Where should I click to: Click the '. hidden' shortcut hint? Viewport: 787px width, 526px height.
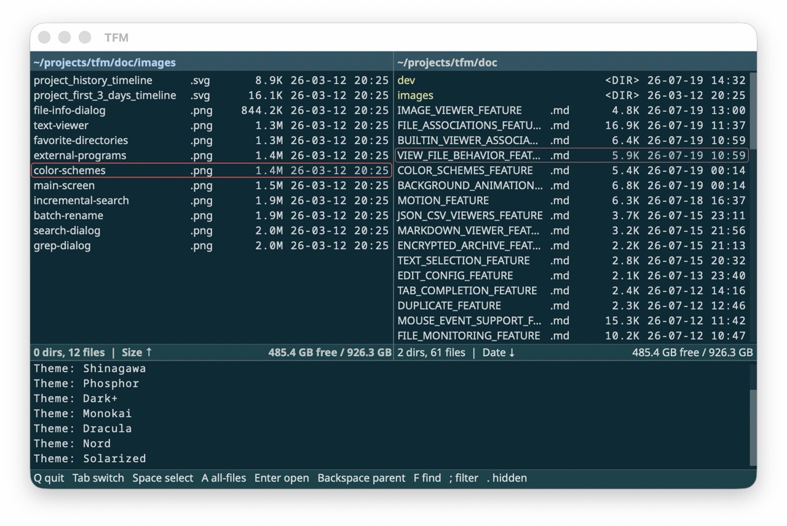(x=507, y=478)
